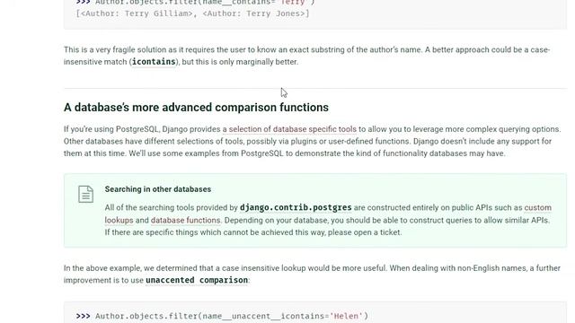Click the sentence 'please open a ticket' in the note
575x323 pixels.
point(365,232)
